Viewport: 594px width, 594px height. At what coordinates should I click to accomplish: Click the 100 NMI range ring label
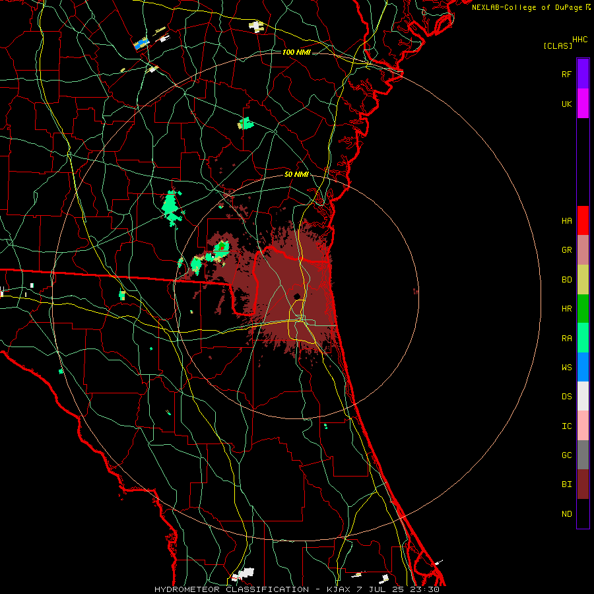pyautogui.click(x=296, y=52)
